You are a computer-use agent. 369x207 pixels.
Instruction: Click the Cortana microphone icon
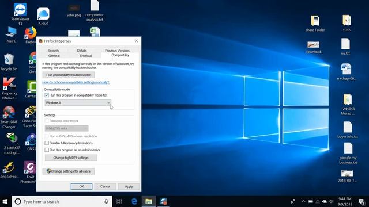[x=106, y=201]
